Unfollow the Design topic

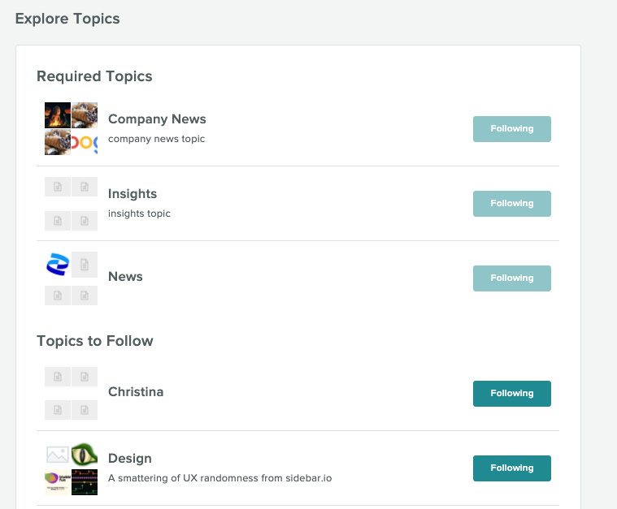click(x=511, y=468)
